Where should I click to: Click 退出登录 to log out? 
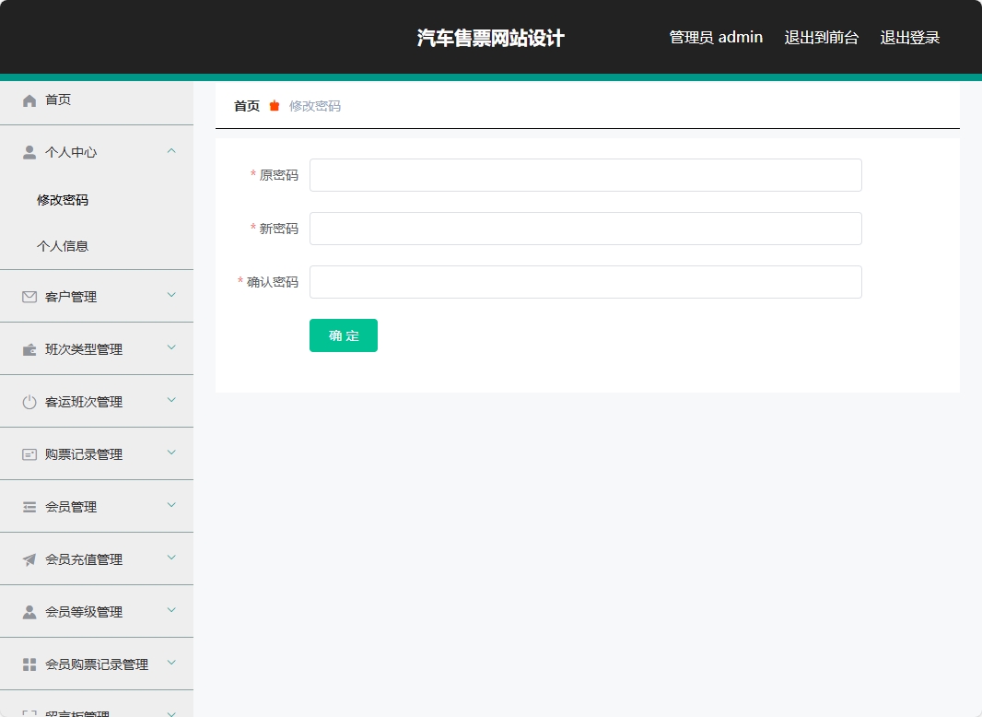point(909,38)
